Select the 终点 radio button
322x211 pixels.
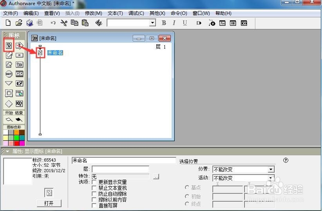[x=187, y=204]
